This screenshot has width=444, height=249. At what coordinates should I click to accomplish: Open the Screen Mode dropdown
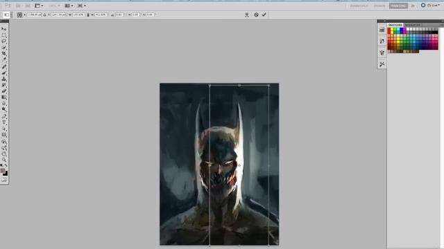click(x=82, y=6)
